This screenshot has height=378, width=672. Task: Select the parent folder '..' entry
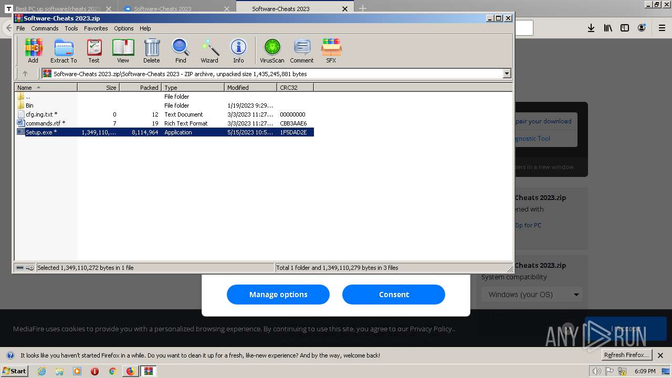pos(164,97)
